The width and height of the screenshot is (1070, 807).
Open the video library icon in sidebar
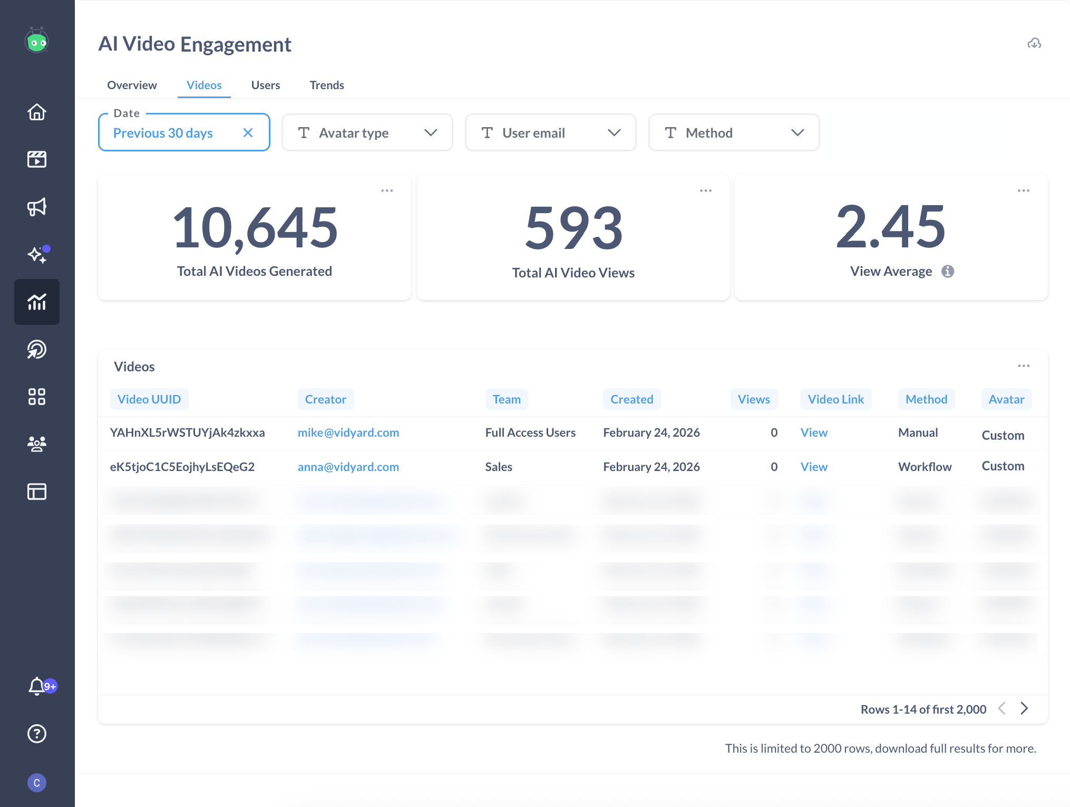36,159
